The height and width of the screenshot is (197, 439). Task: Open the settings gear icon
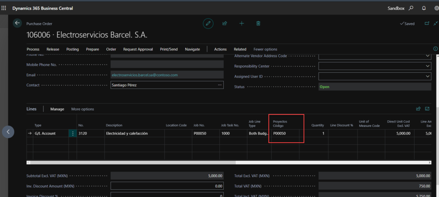point(436,8)
